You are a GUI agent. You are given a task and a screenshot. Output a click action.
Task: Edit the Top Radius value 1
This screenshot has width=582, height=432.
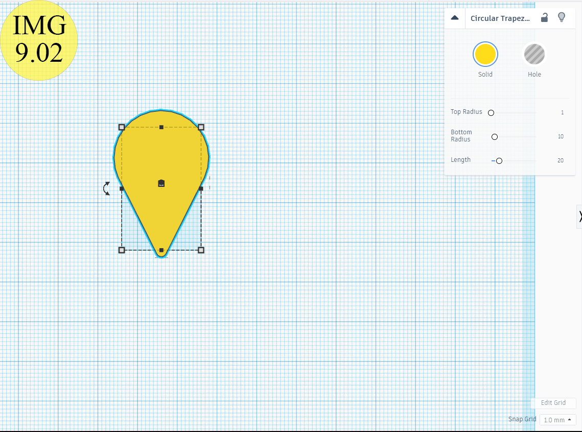pyautogui.click(x=563, y=112)
